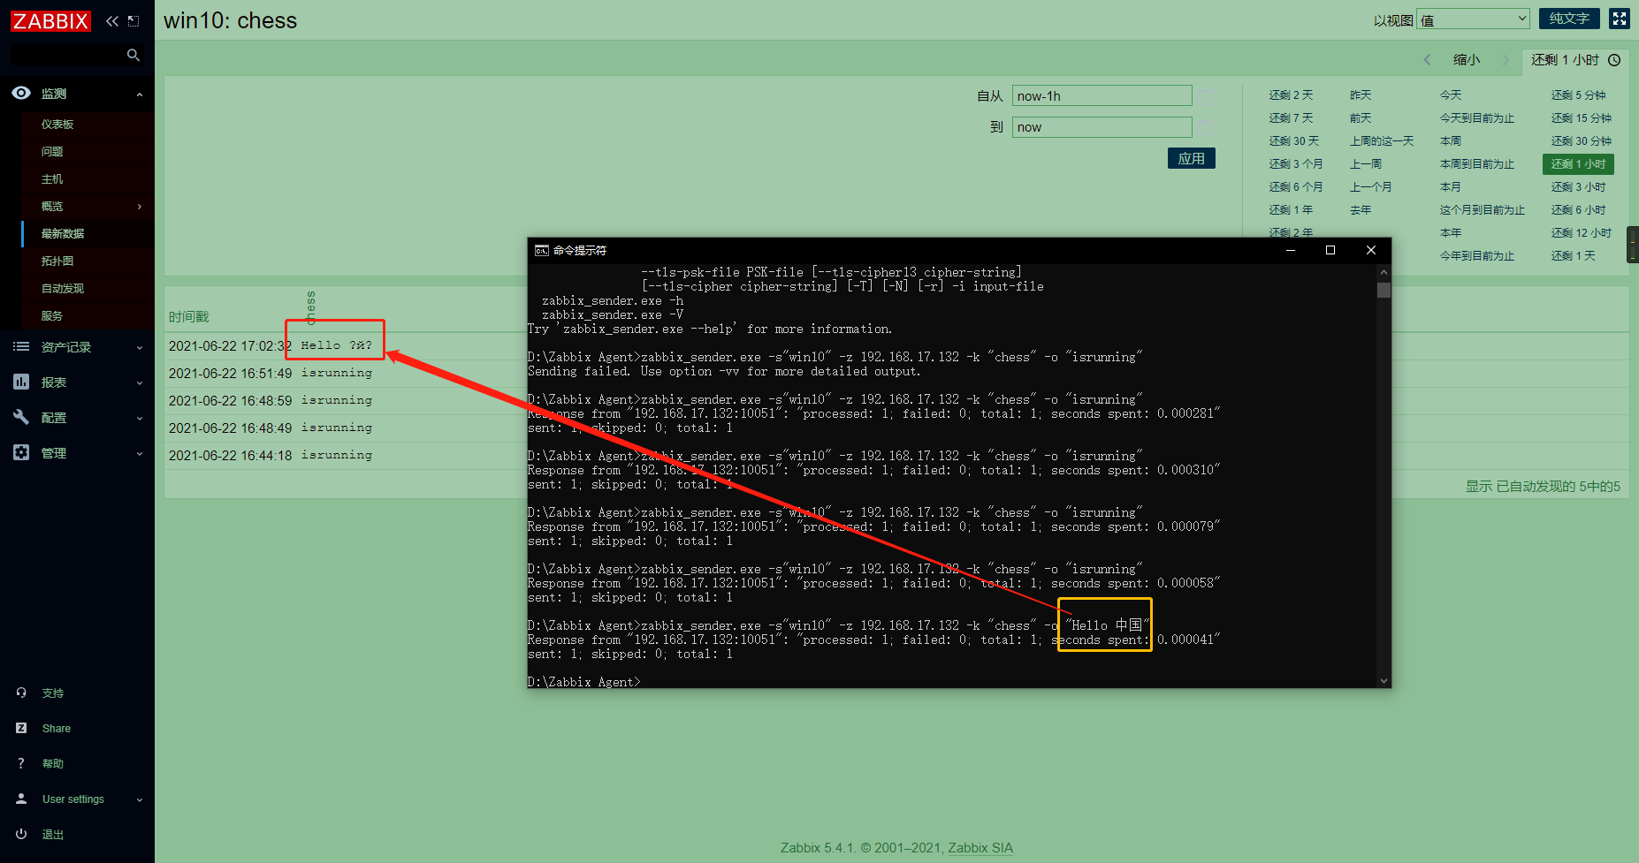Click the command prompt scroll down arrow
1639x863 pixels.
click(1384, 681)
